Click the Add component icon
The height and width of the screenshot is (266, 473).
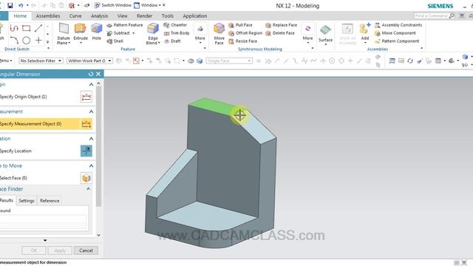pos(364,32)
